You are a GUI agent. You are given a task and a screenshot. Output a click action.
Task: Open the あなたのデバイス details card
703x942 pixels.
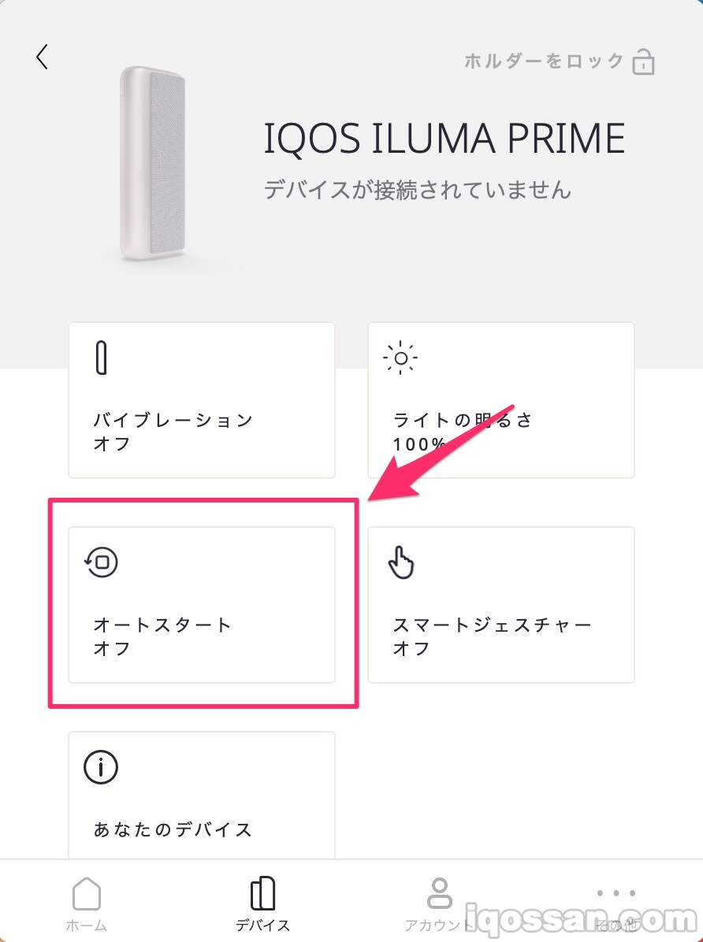[202, 796]
